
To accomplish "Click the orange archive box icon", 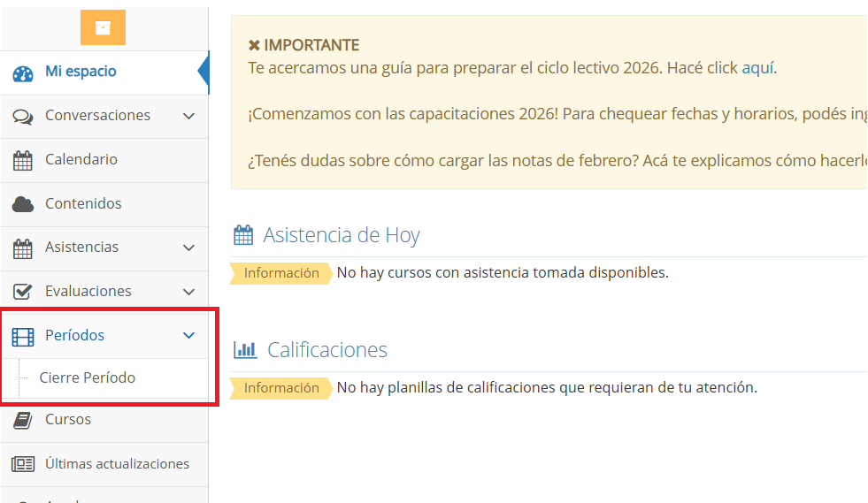I will (103, 27).
